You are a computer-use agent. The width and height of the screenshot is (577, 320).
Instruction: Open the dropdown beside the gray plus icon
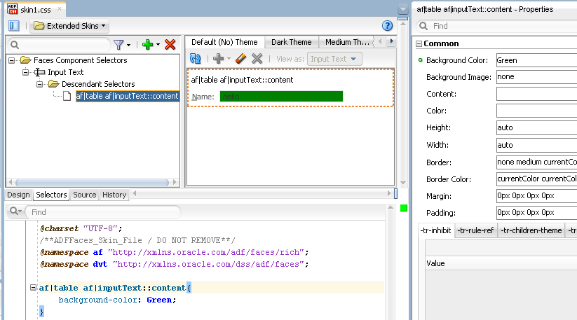[x=229, y=59]
